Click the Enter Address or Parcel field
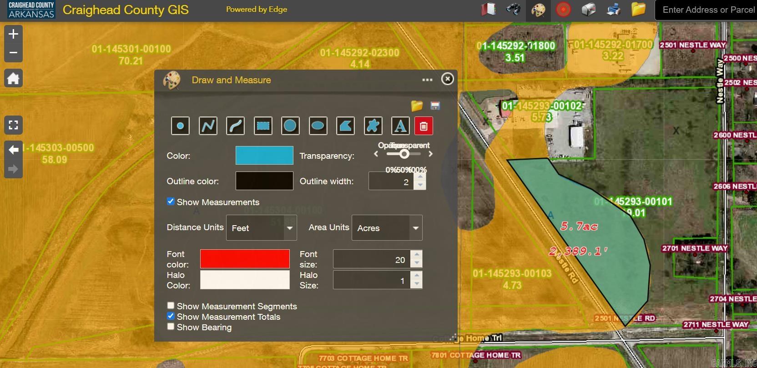Viewport: 757px width, 368px height. (707, 10)
